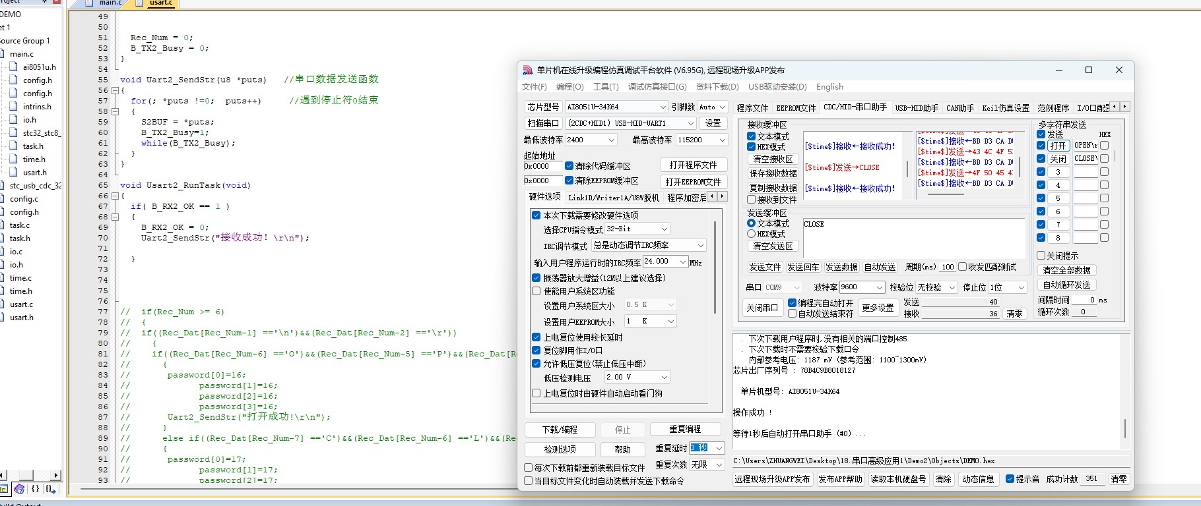Open task.c from the project tree
The image size is (1201, 506).
20,225
